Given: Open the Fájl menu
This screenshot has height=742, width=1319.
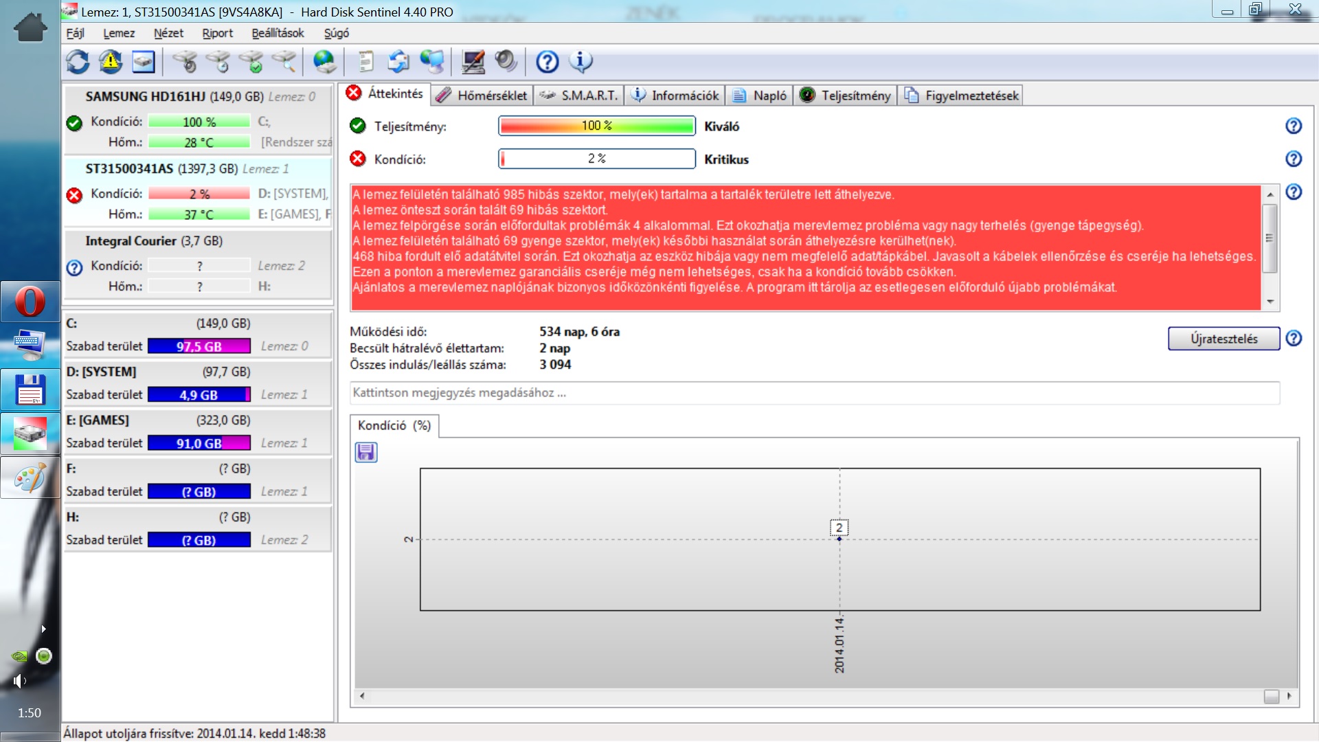Looking at the screenshot, I should tap(75, 33).
